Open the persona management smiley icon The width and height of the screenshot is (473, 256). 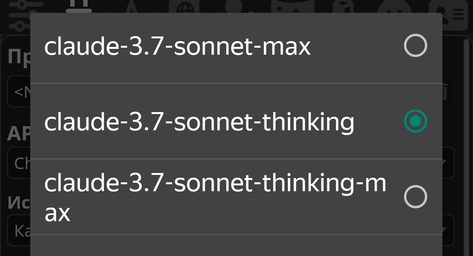point(394,6)
